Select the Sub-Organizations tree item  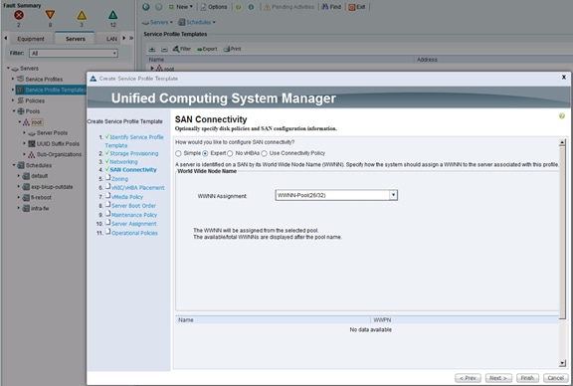click(x=59, y=154)
